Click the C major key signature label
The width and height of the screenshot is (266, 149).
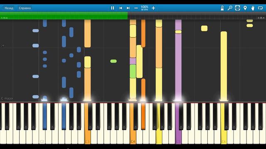tap(7, 98)
